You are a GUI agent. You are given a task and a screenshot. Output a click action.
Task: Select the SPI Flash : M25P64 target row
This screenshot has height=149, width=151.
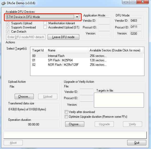click(x=87, y=60)
